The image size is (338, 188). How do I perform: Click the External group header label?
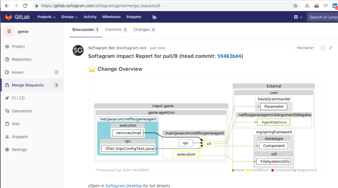pyautogui.click(x=274, y=86)
